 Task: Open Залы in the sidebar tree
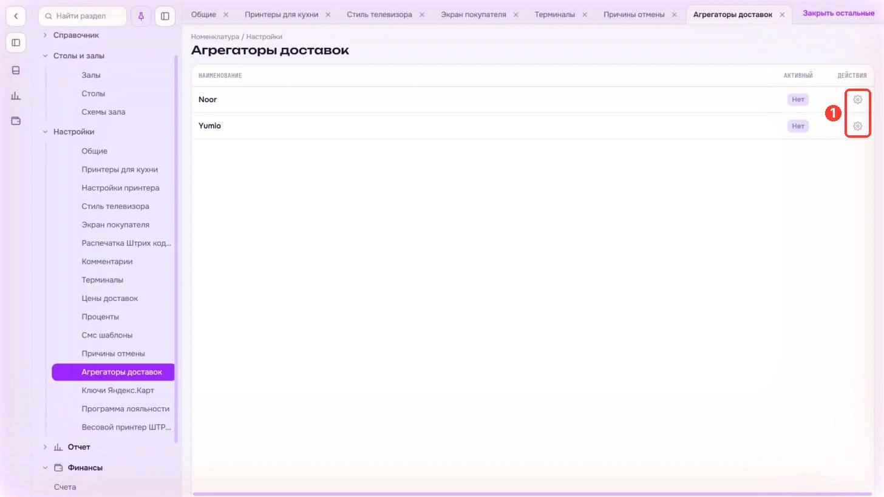(91, 75)
